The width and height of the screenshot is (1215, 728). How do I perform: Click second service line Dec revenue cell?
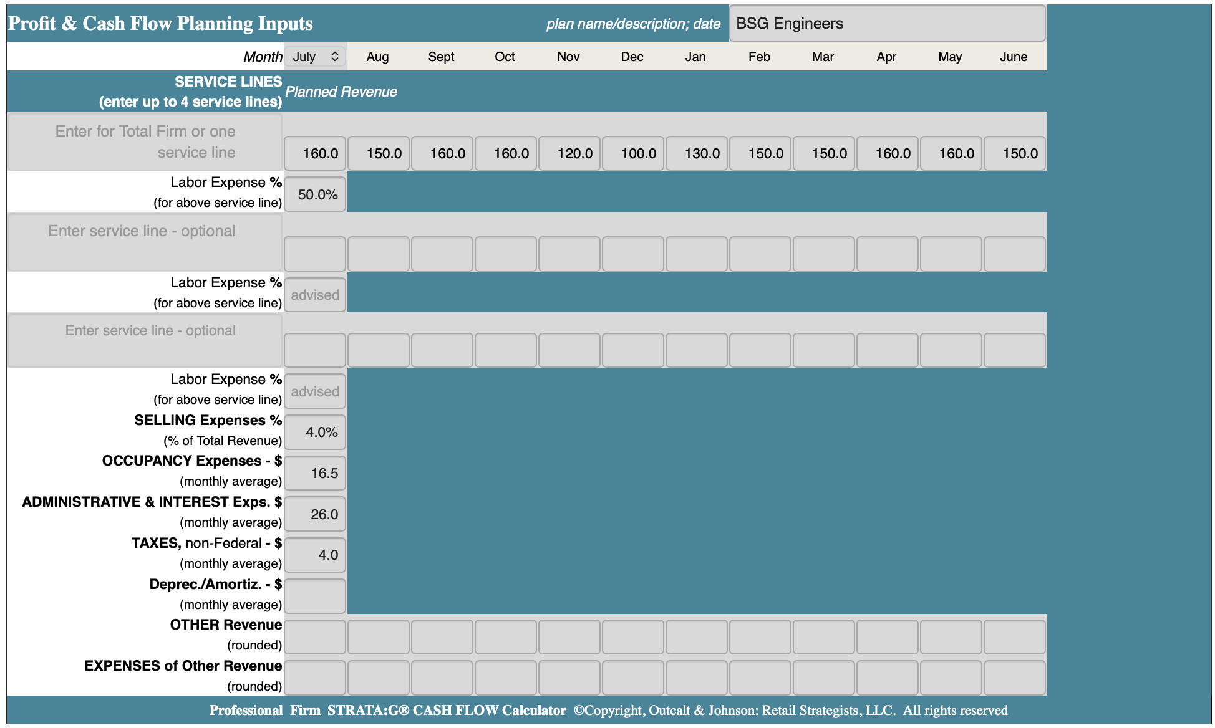point(633,254)
